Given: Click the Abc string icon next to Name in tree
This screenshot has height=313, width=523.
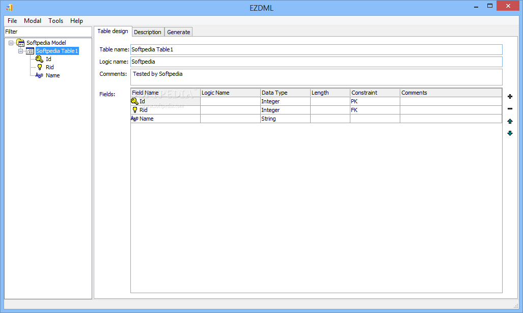Looking at the screenshot, I should [x=39, y=75].
